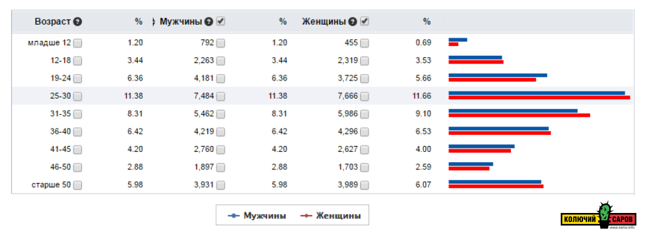Screen dimensions: 650x237
Task: Tick checkbox next to male count 7,484
Action: 220,97
